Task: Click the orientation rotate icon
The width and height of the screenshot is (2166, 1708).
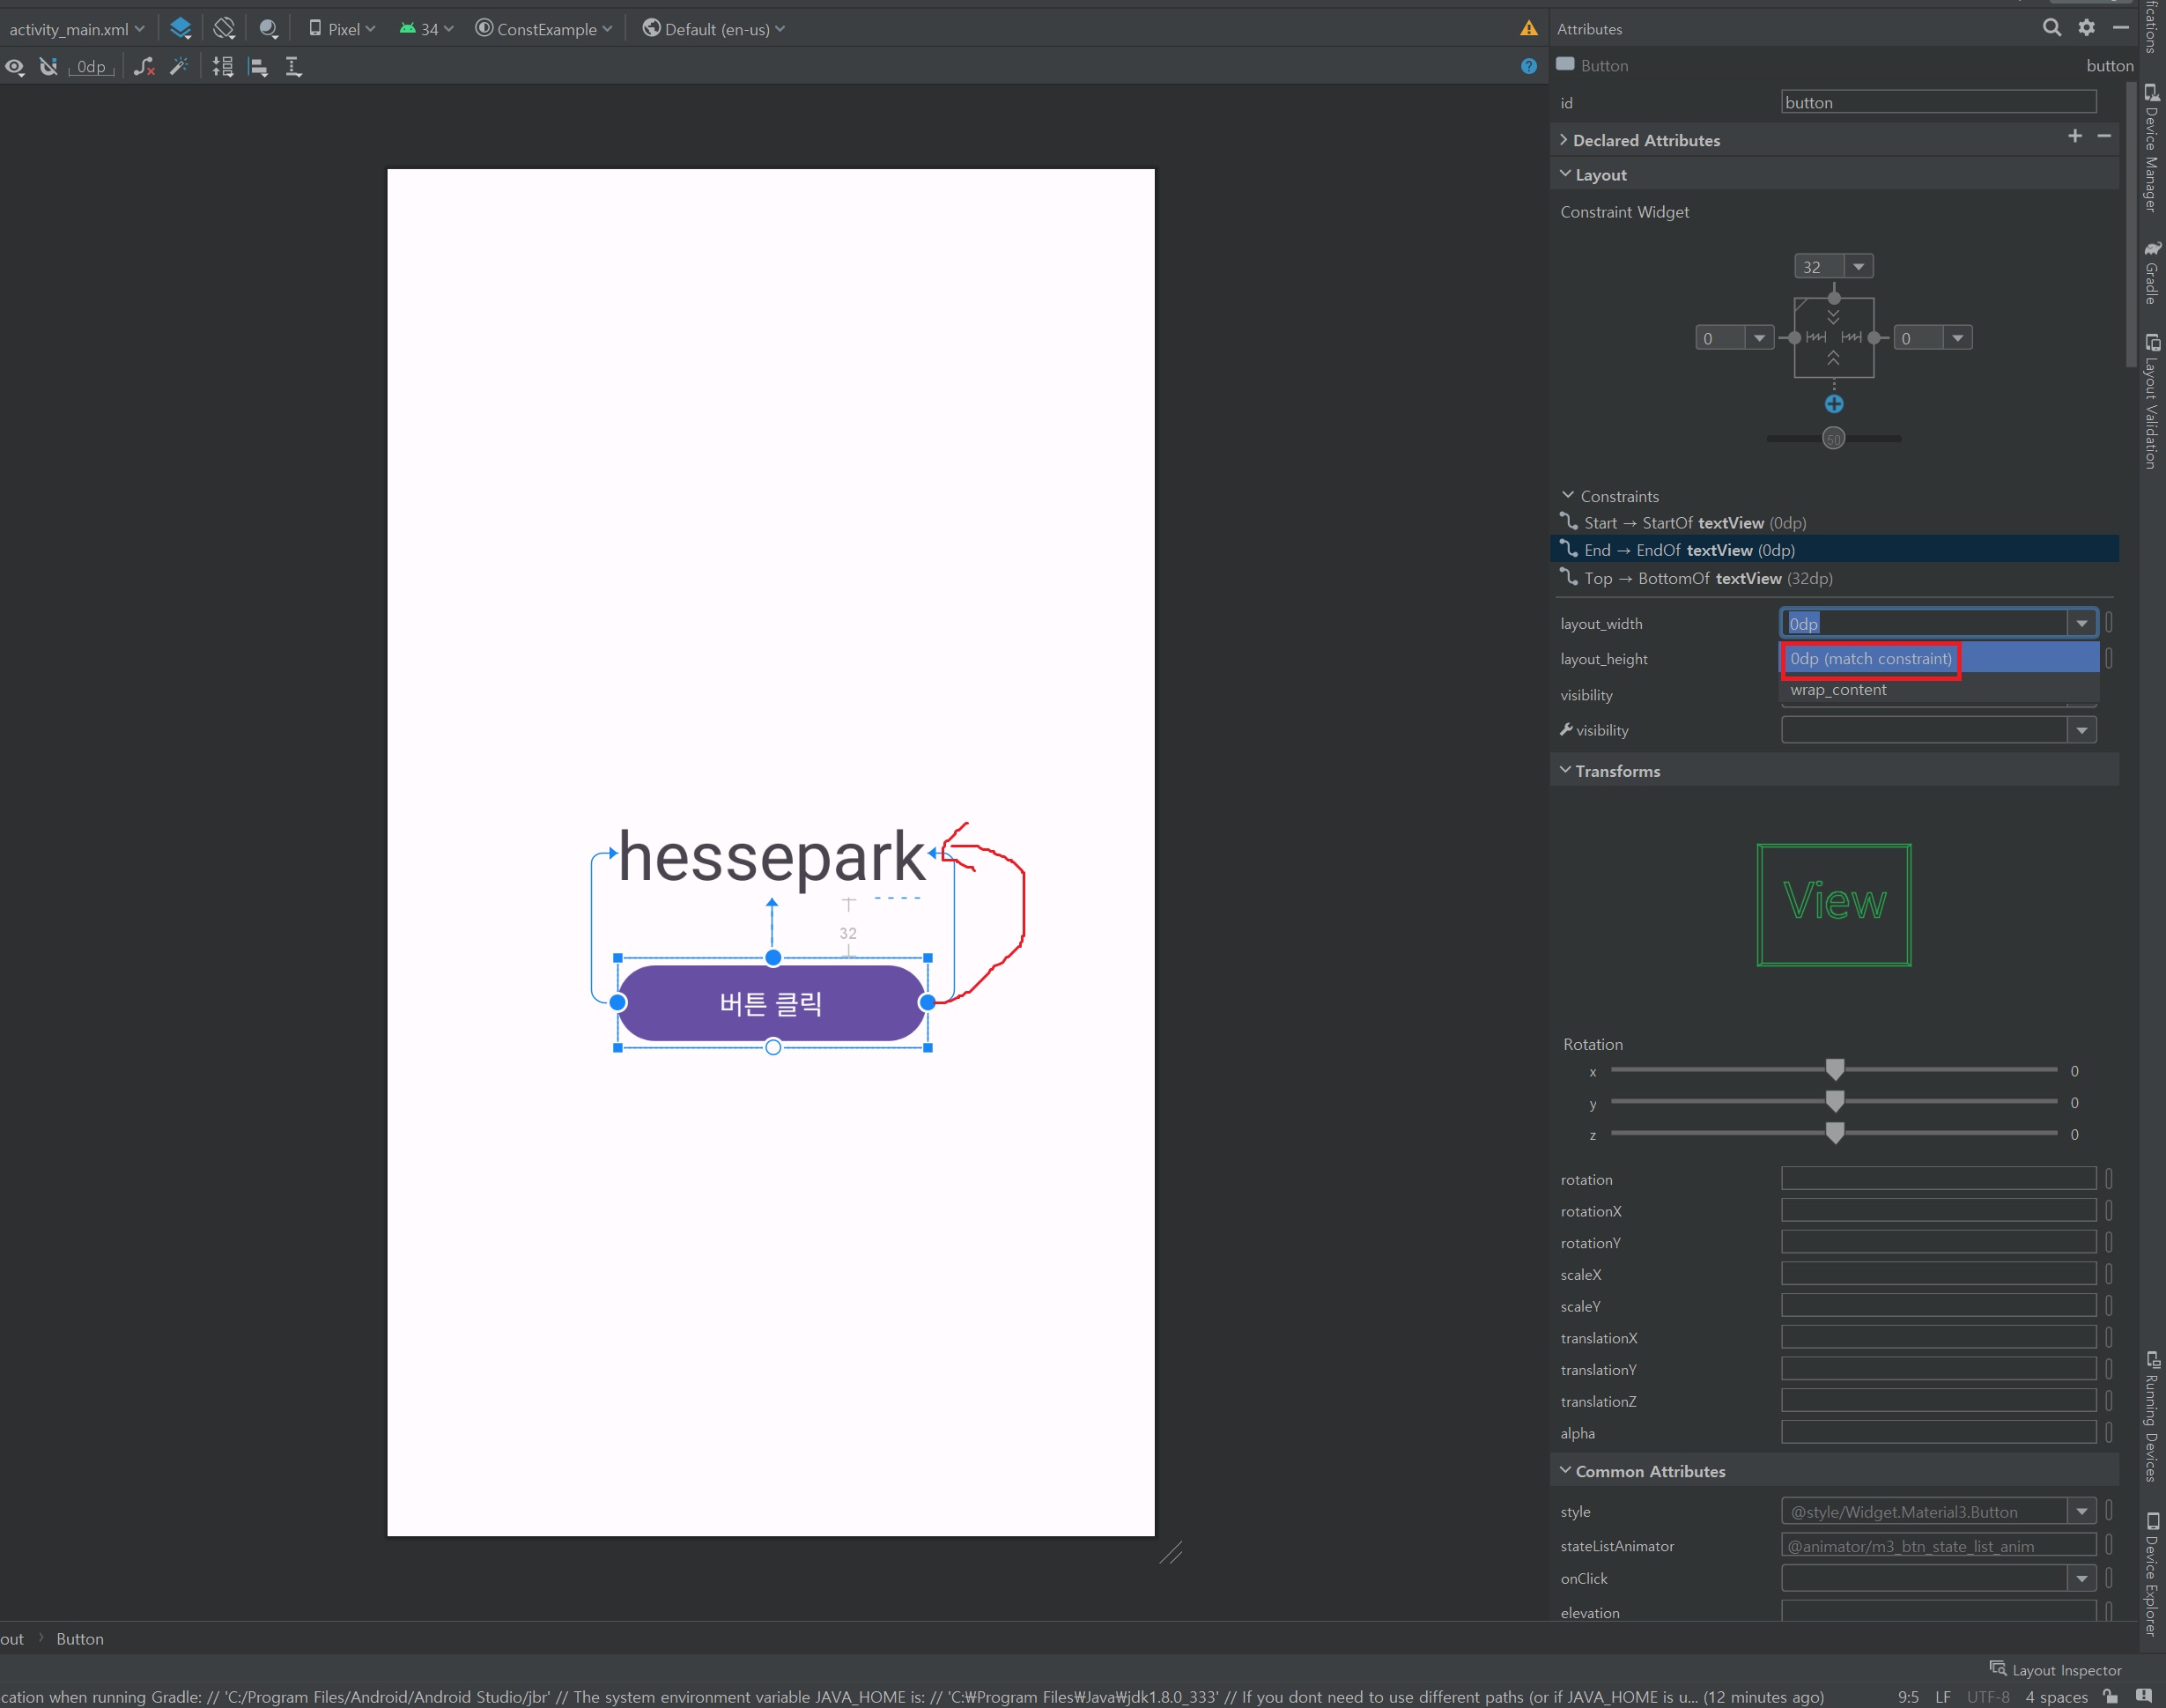Action: click(224, 28)
